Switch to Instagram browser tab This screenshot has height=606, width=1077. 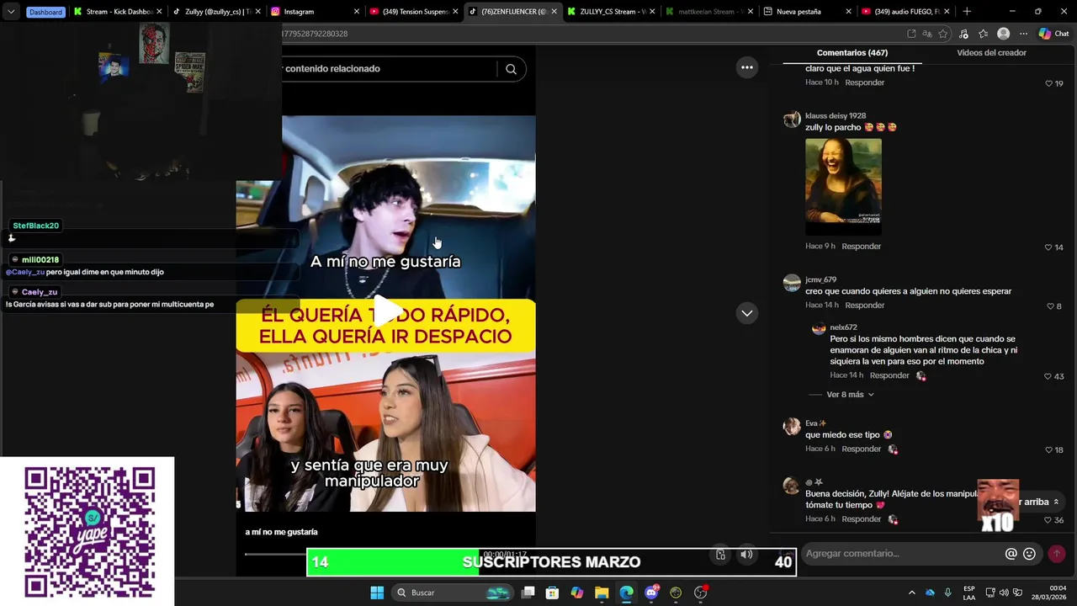click(307, 12)
